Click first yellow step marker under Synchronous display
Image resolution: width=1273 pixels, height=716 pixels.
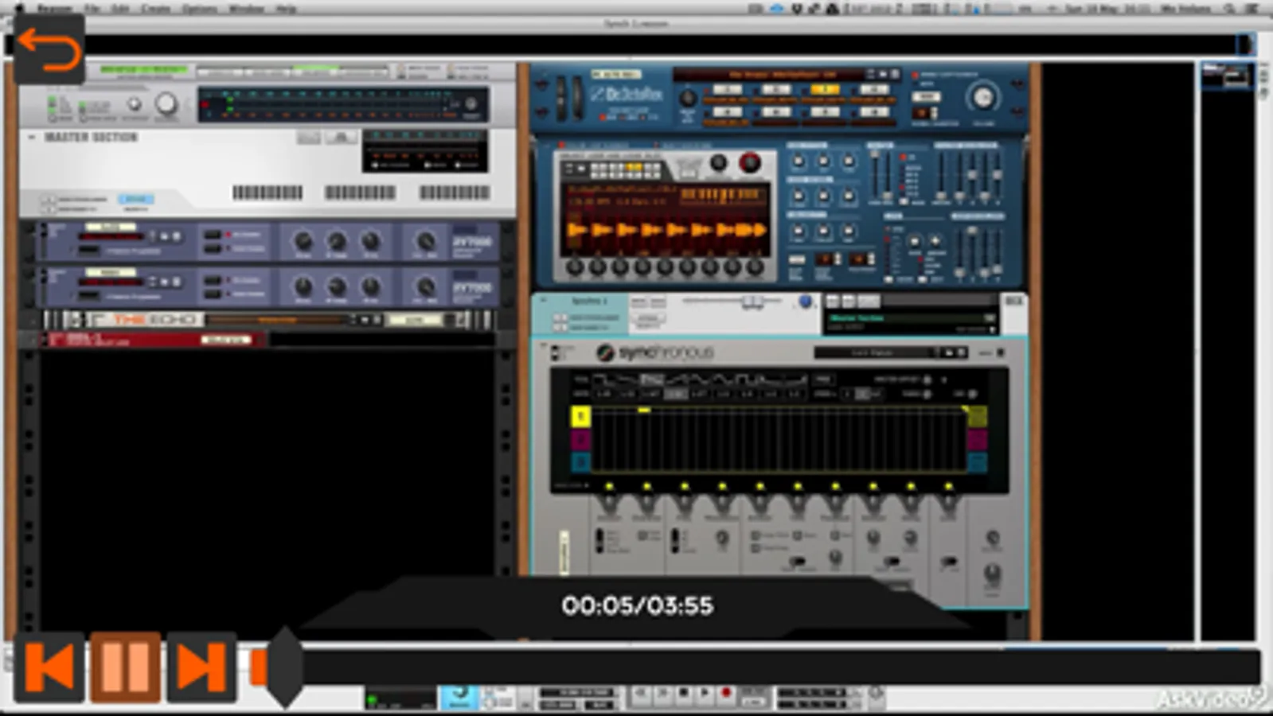pos(609,485)
